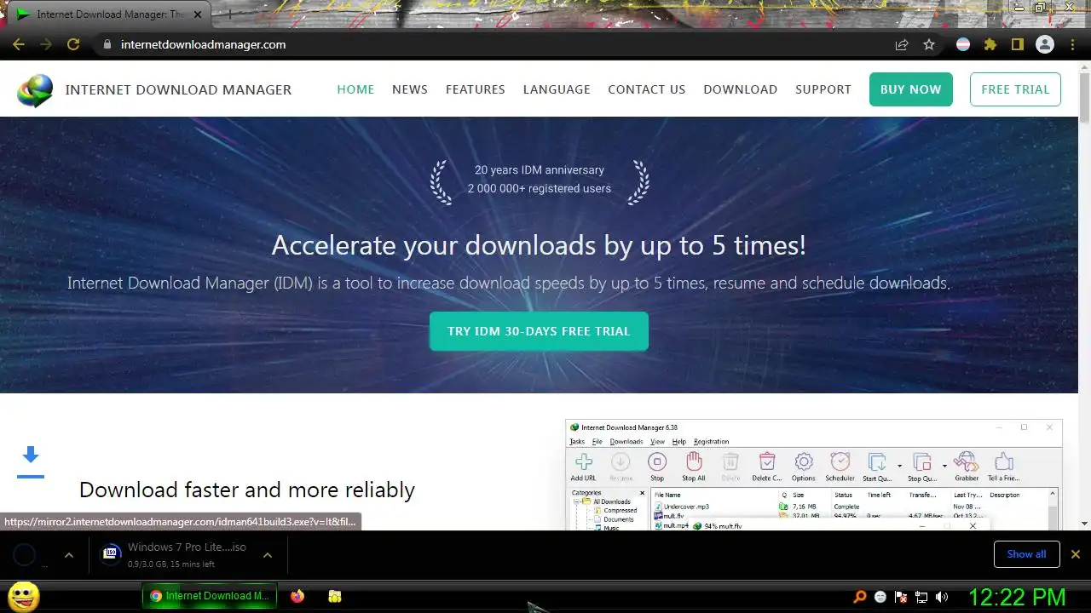Screen dimensions: 1091x613
Task: Open Chrome's three-dot menu
Action: coord(1072,44)
